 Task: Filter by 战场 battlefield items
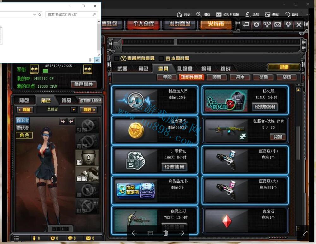(x=287, y=77)
